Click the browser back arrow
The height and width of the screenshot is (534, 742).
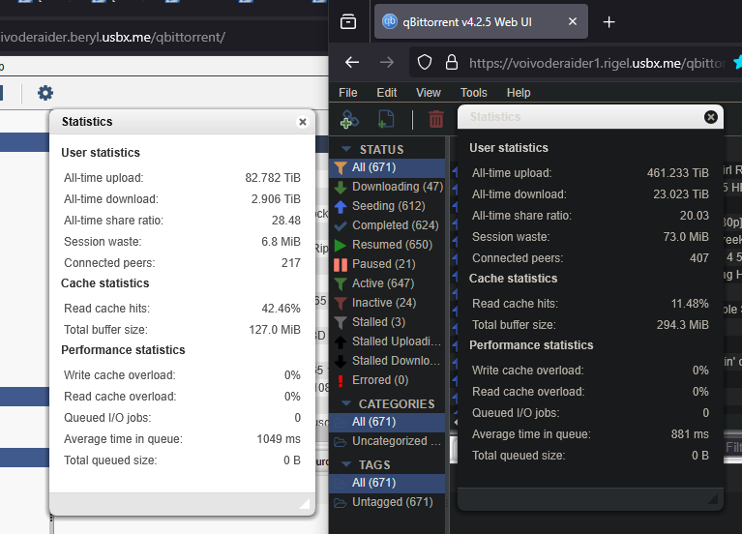(351, 62)
